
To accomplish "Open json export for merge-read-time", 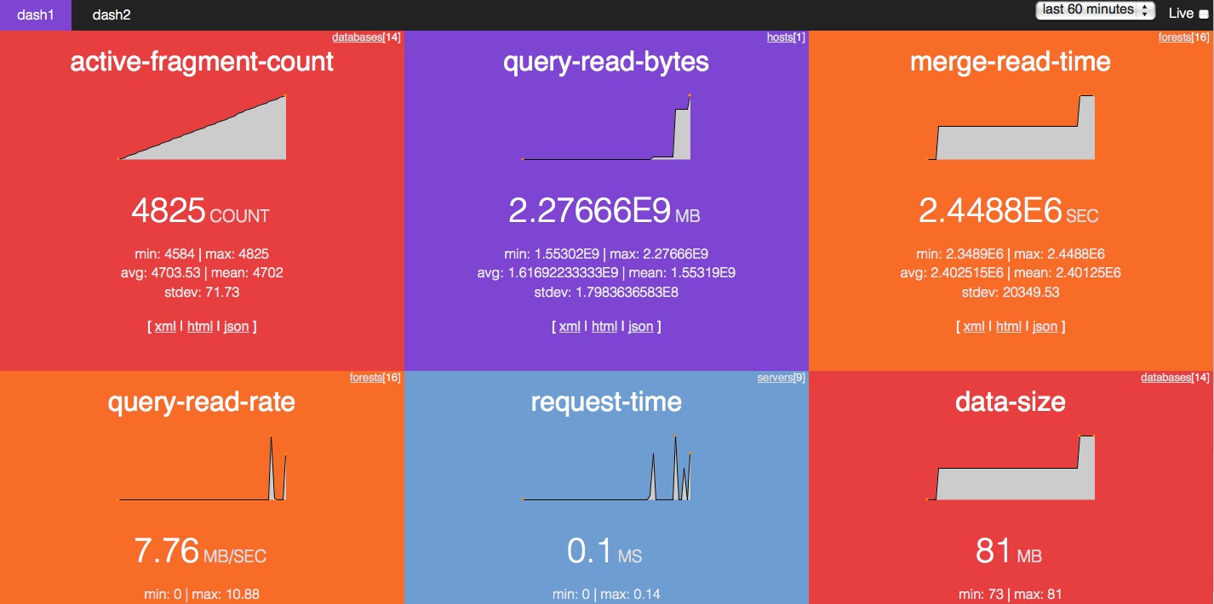I will (x=1045, y=327).
